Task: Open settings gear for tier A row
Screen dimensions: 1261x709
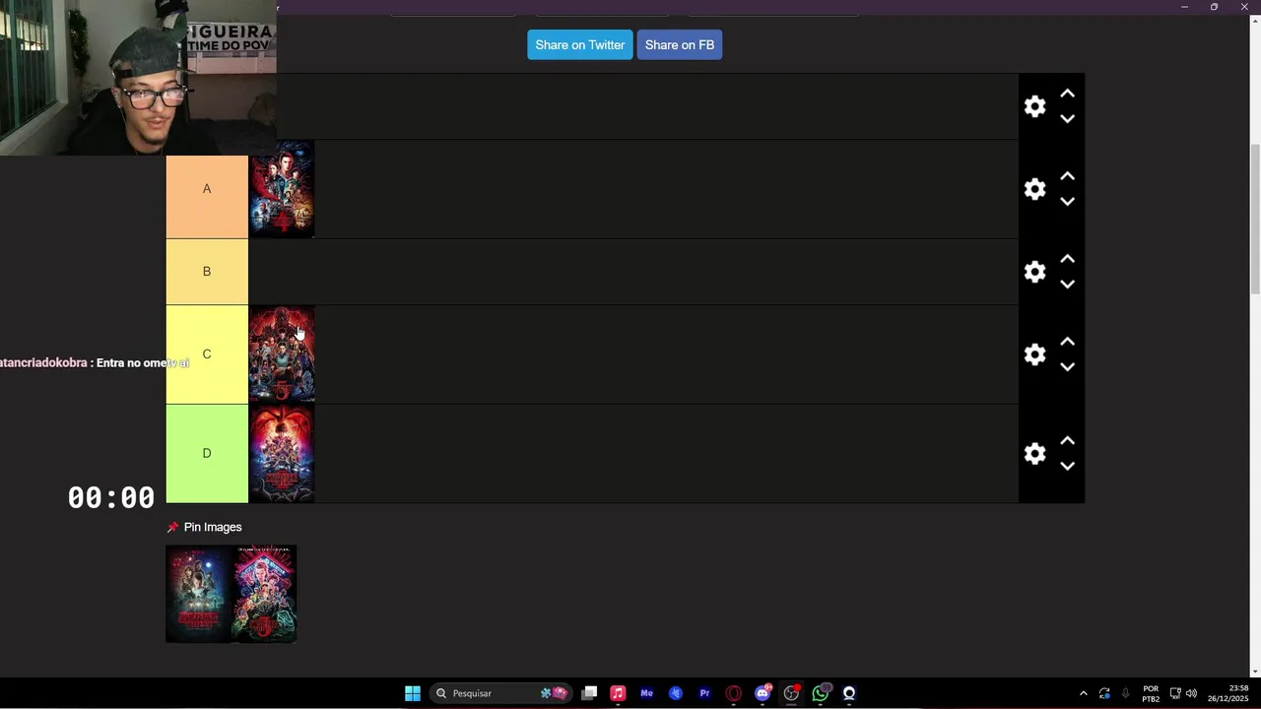Action: pyautogui.click(x=1034, y=189)
